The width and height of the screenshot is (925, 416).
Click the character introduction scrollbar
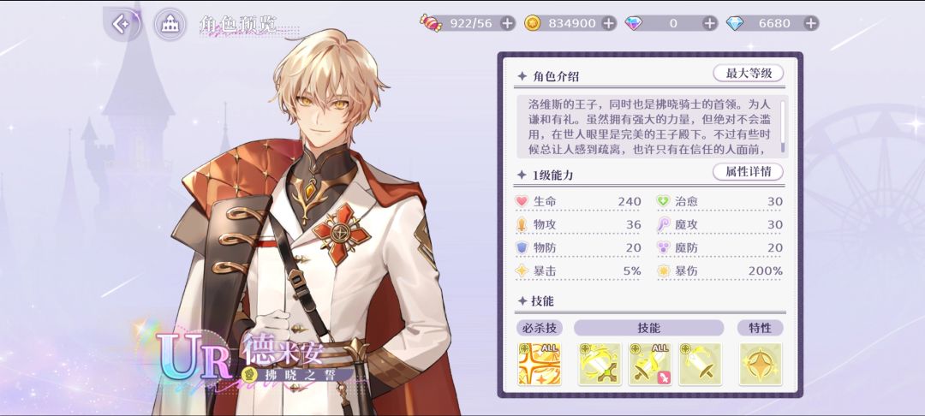coord(783,127)
